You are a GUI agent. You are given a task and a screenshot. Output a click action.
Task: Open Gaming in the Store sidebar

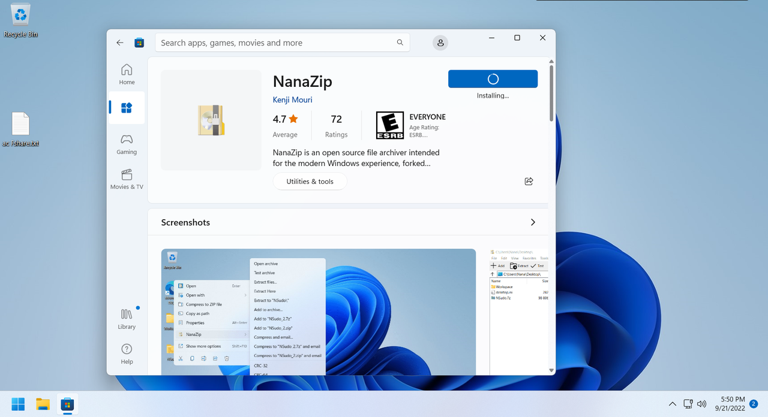point(127,144)
